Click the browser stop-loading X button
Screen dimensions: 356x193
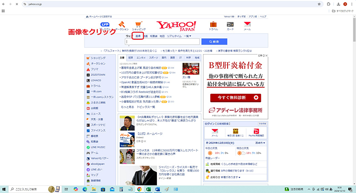[17, 4]
